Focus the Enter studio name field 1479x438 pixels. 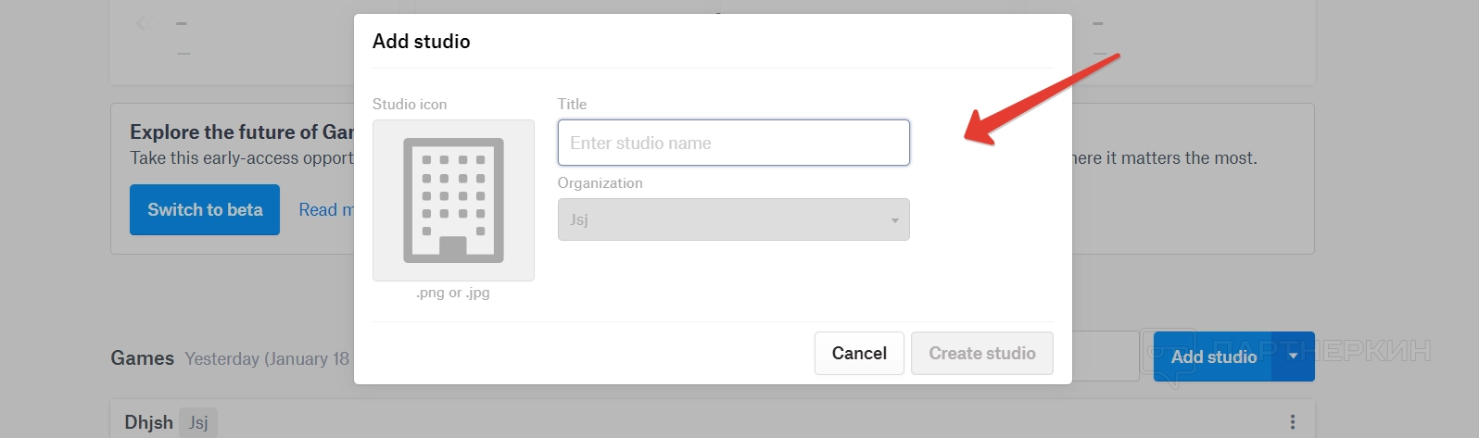click(733, 143)
